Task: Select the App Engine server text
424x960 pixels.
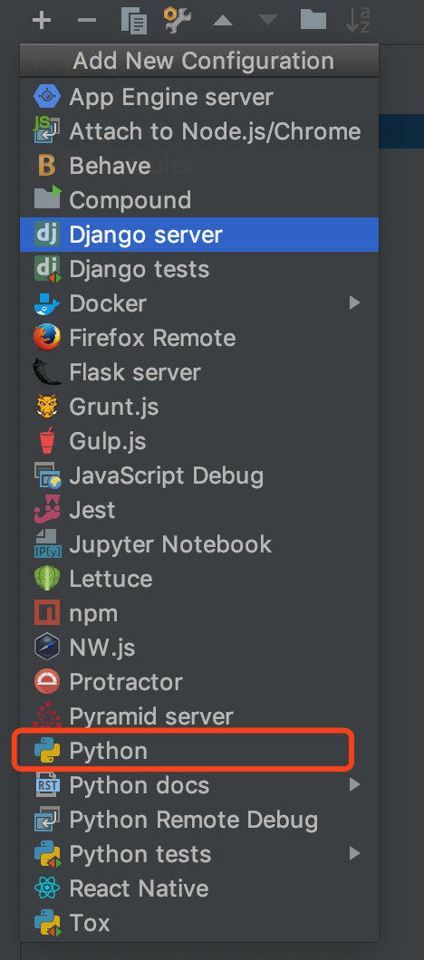Action: (x=171, y=97)
